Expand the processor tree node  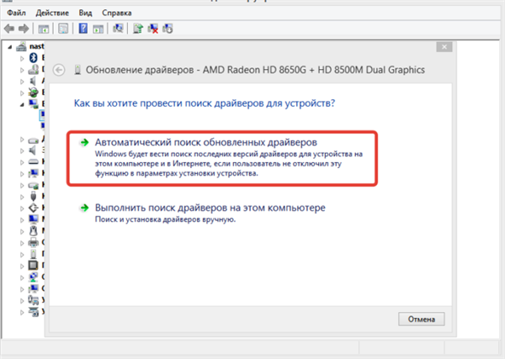pos(22,267)
